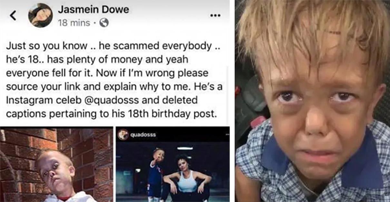Click the 18 mins timestamp

[x=74, y=23]
